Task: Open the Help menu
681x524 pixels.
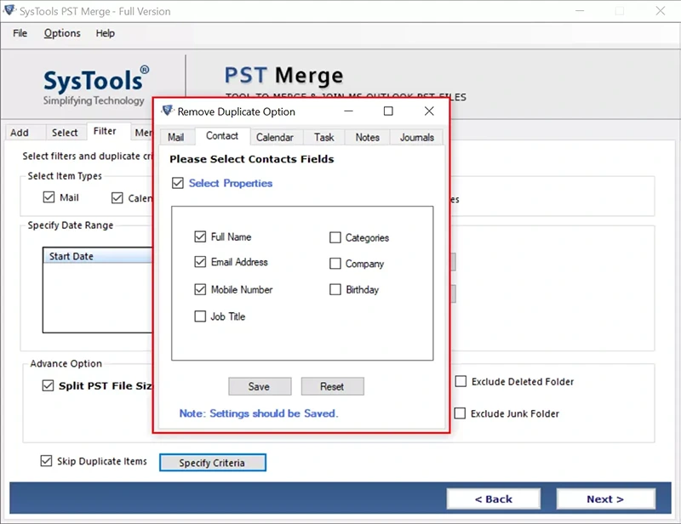Action: 105,33
